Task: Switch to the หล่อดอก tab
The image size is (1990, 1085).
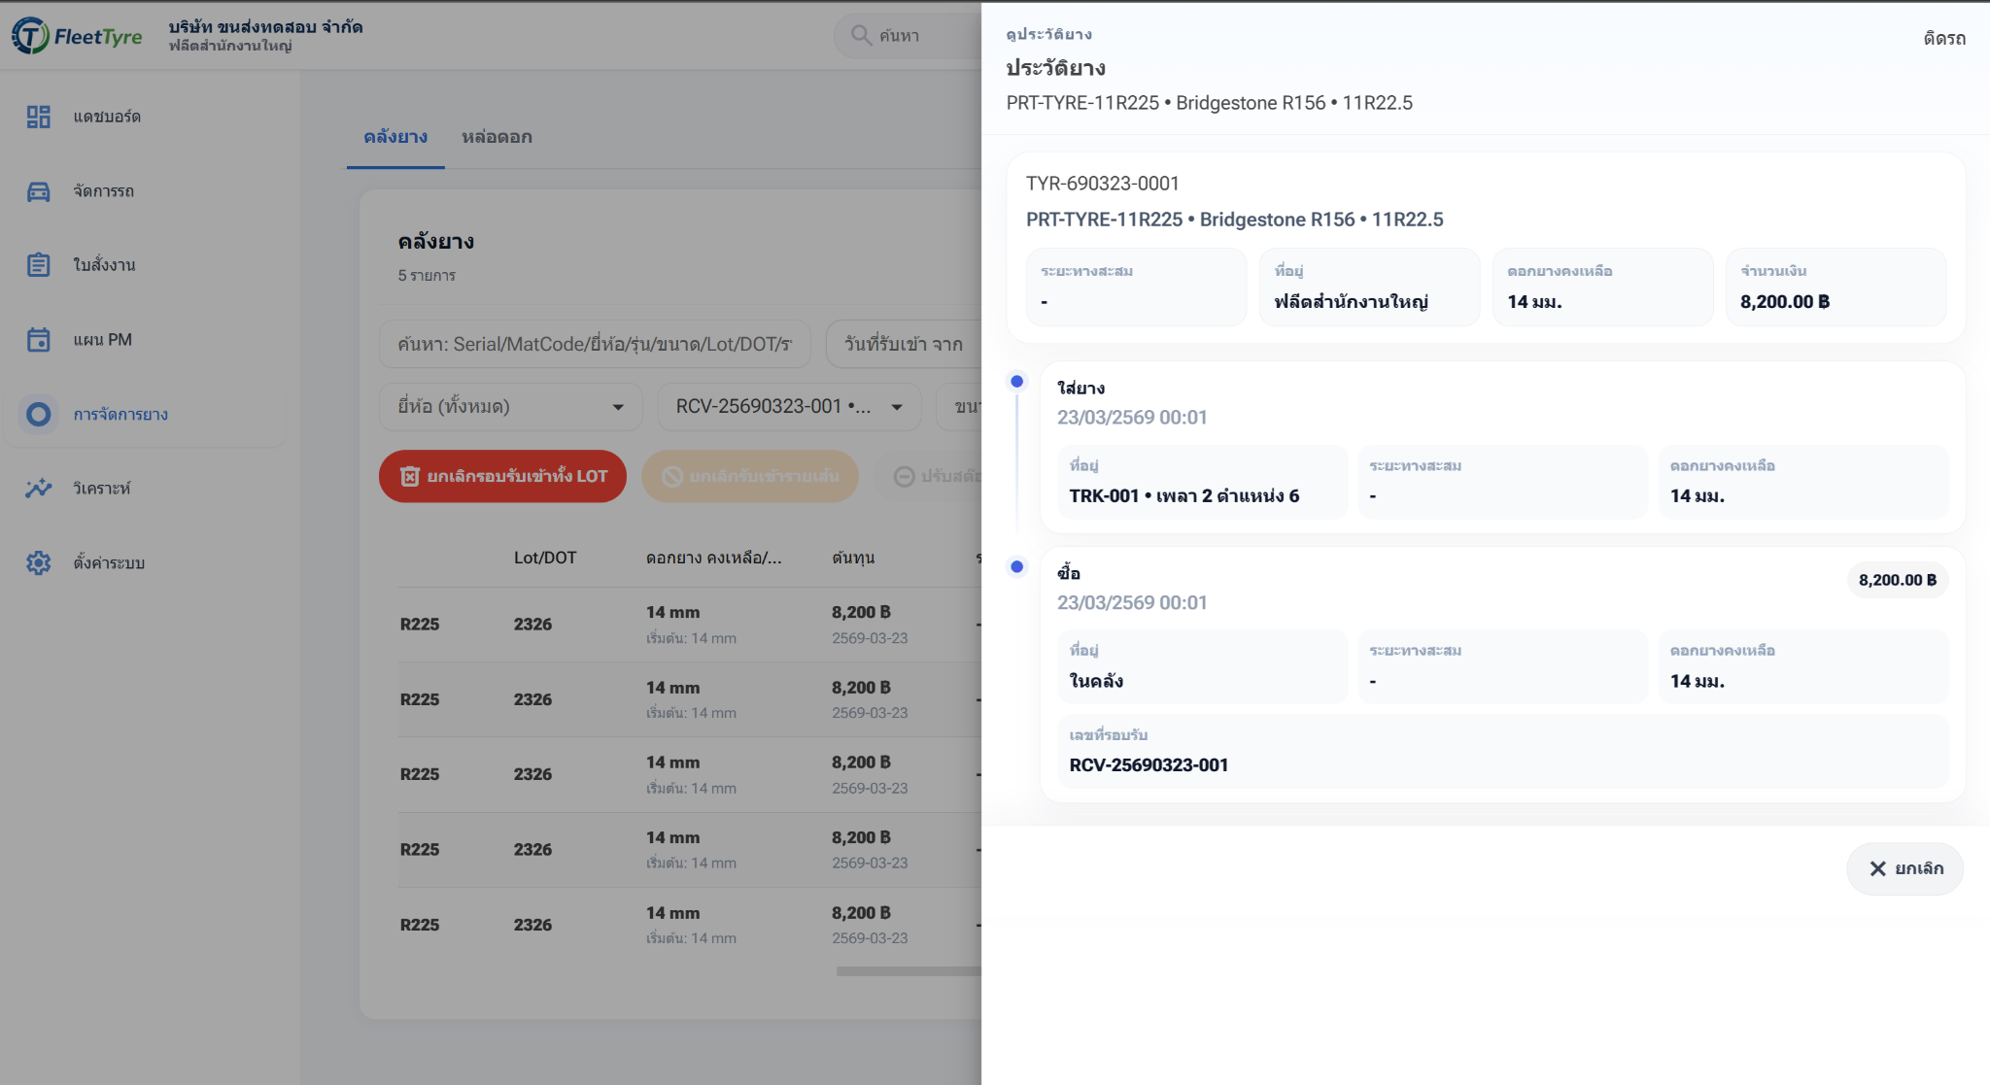Action: tap(497, 137)
